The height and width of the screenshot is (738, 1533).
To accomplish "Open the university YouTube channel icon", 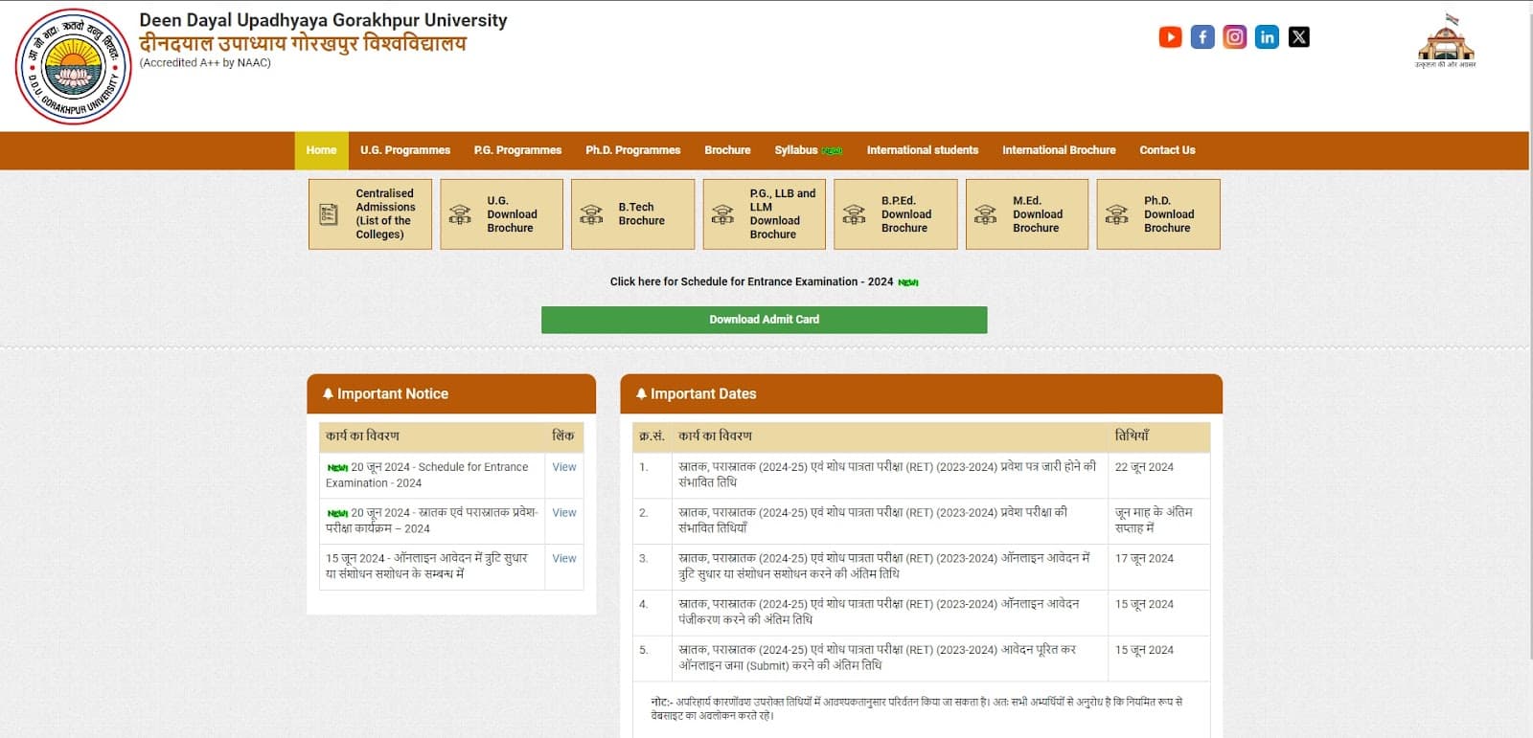I will [x=1170, y=37].
